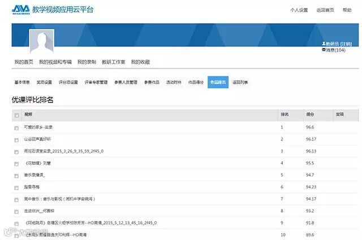Select the 参赛作品 sub-tab
The image size is (362, 240).
152,82
